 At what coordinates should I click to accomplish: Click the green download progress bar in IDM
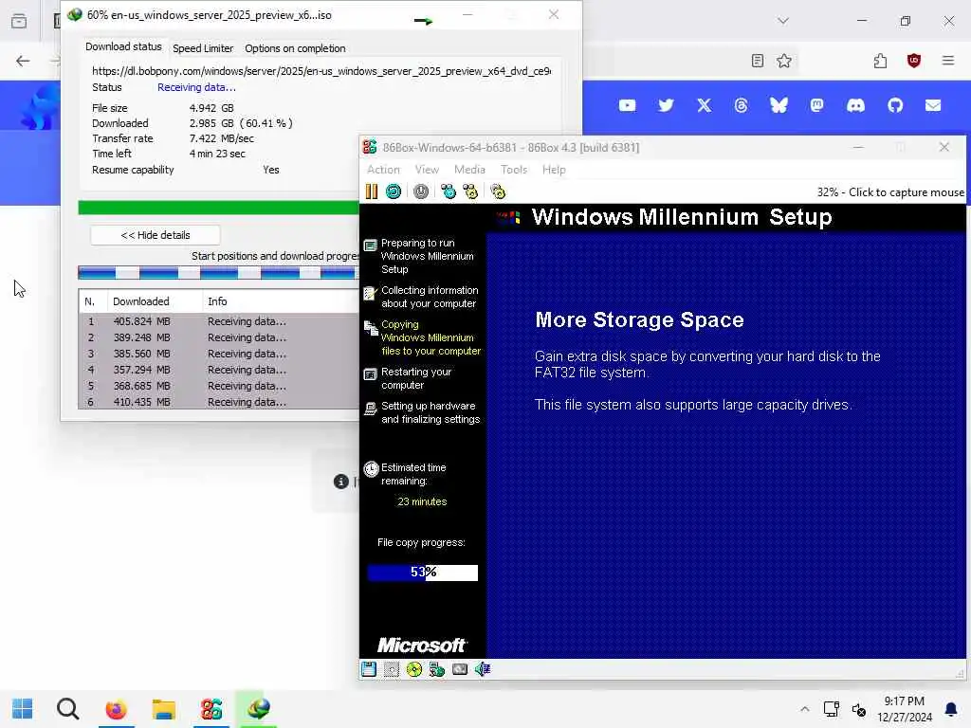click(x=219, y=208)
